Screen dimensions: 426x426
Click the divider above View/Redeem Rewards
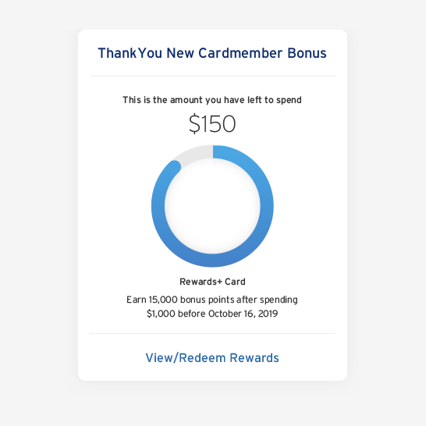[212, 333]
